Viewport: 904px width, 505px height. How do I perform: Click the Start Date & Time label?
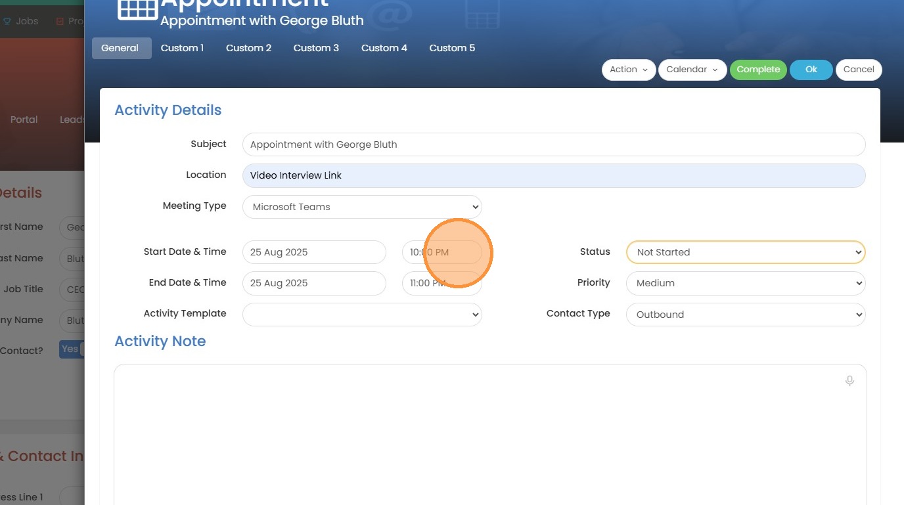pos(185,252)
